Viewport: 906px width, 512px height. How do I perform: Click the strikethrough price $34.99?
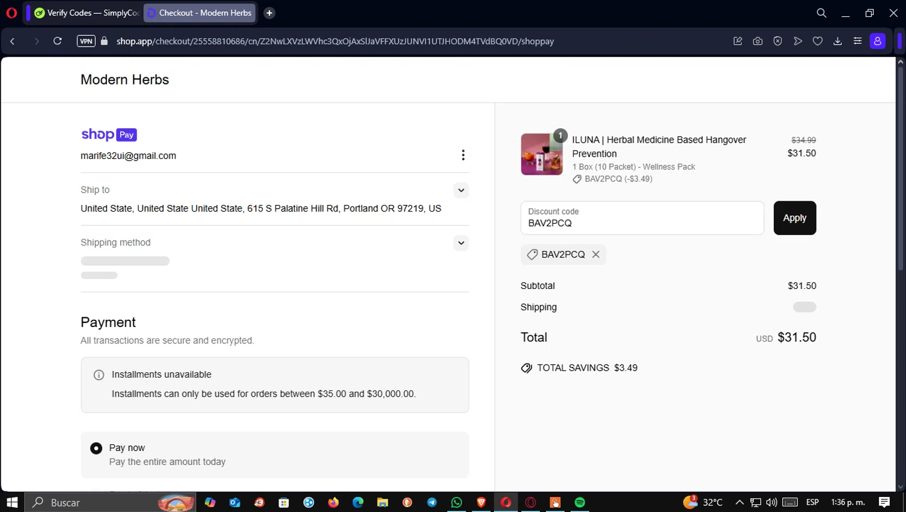pos(803,140)
